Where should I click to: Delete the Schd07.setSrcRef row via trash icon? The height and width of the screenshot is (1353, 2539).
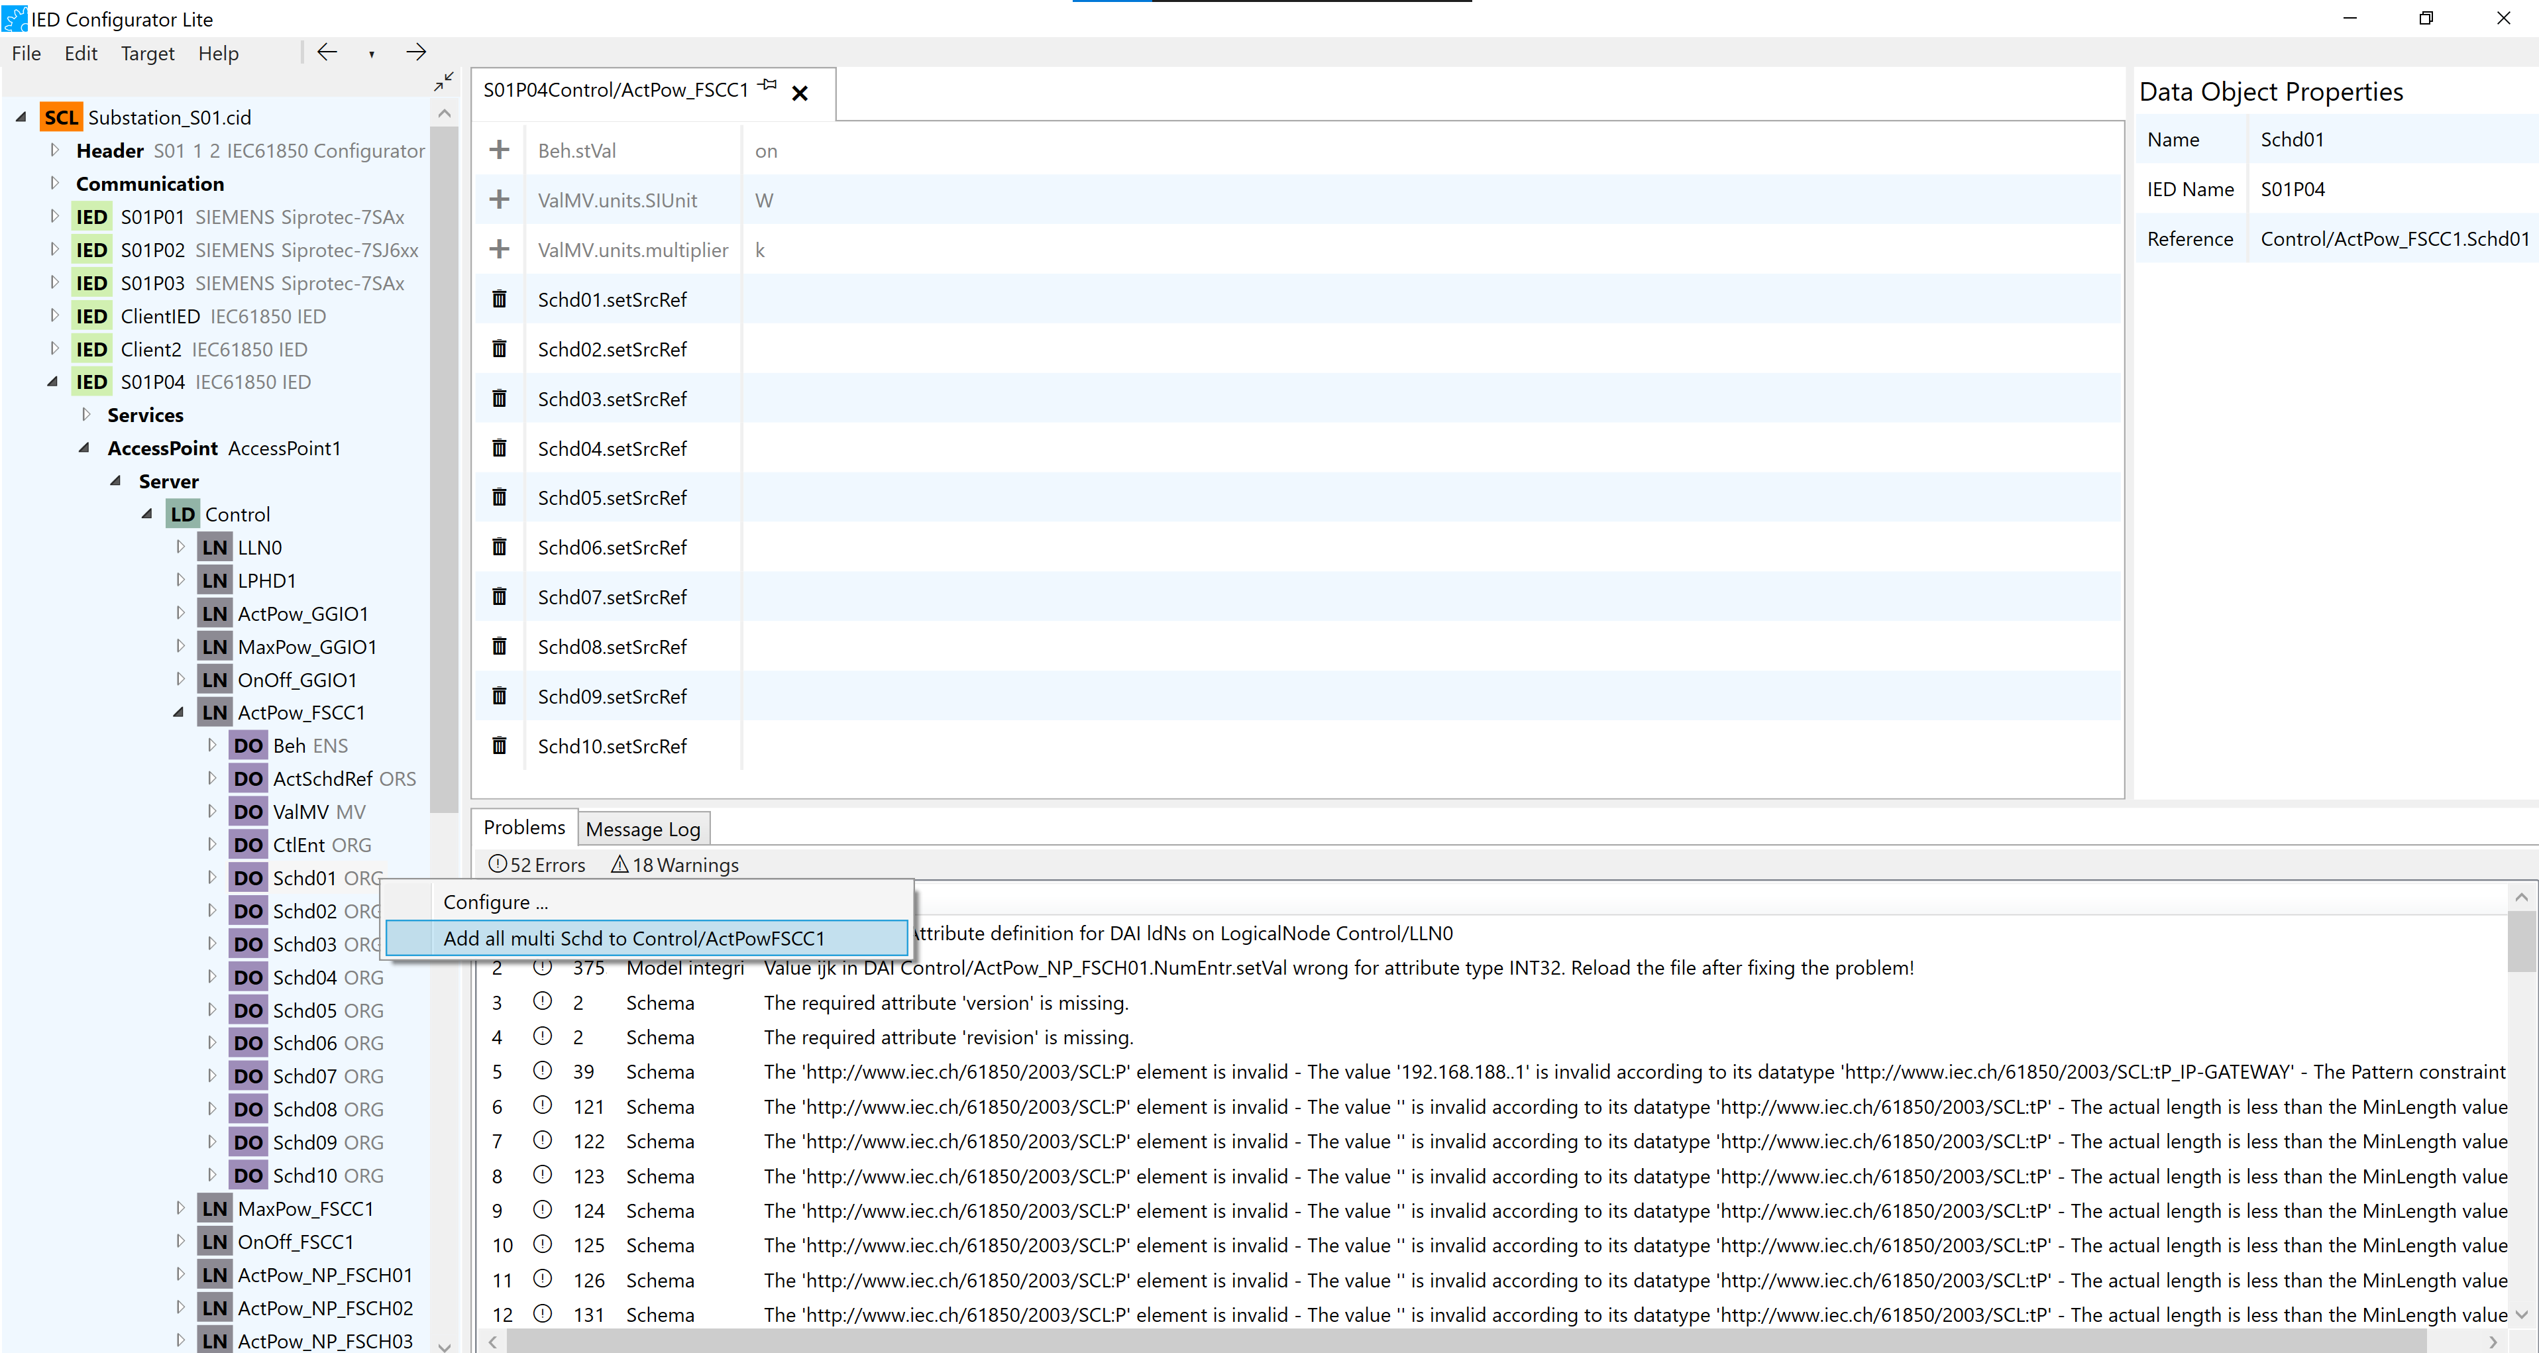click(x=499, y=597)
